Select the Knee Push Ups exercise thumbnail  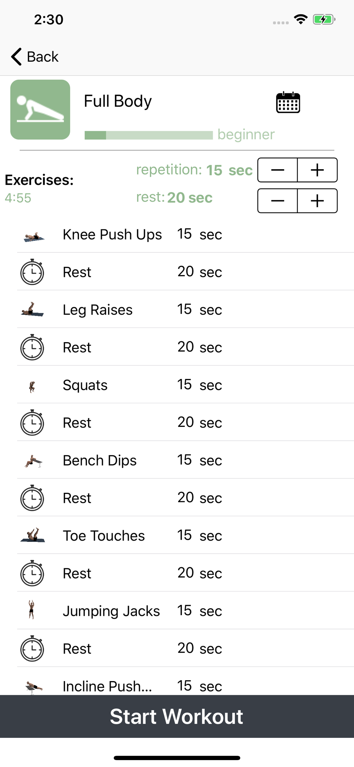[33, 236]
